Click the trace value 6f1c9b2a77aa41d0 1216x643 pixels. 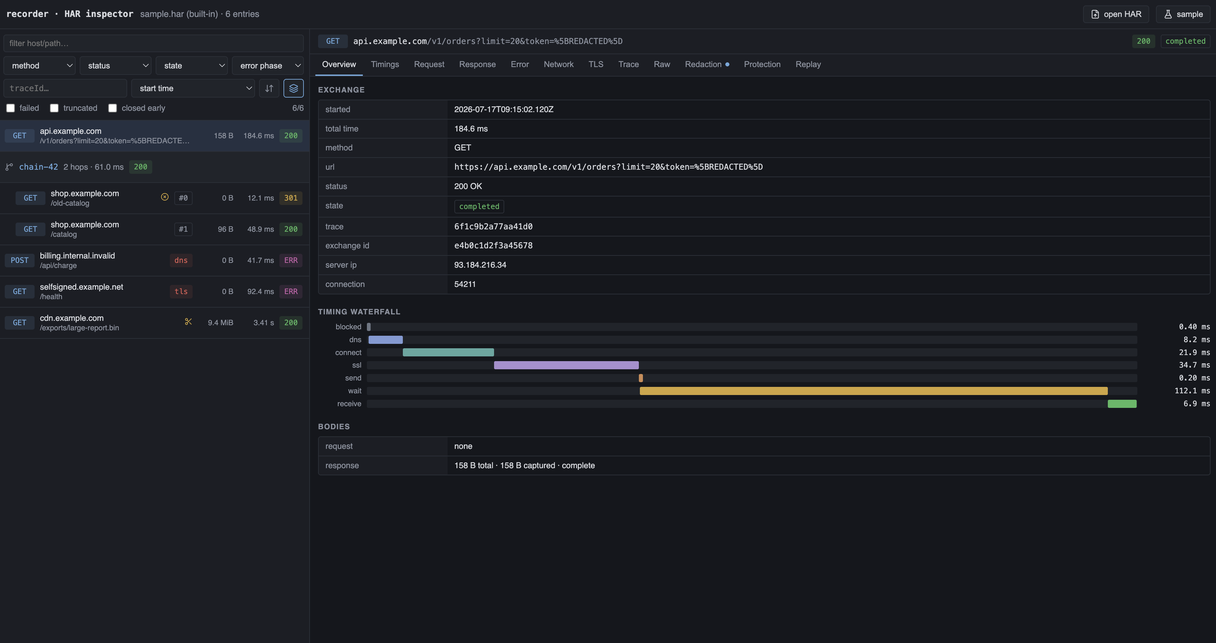tap(493, 226)
